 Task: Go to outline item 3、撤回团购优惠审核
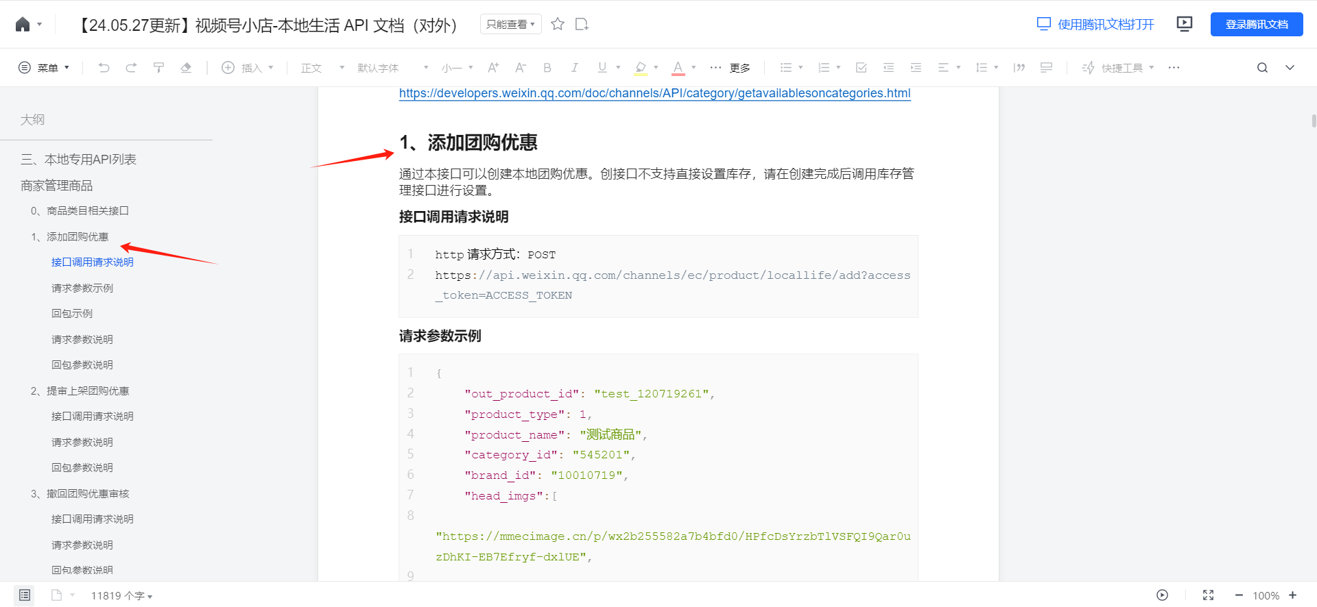point(80,494)
